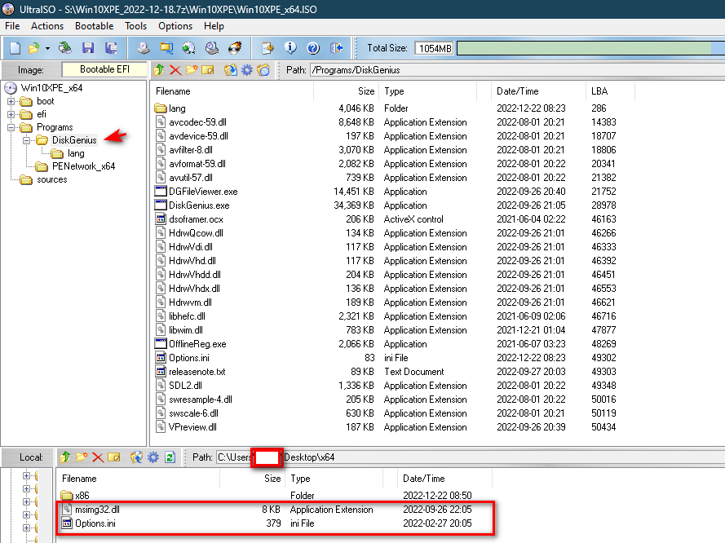This screenshot has height=543, width=725.
Task: Click the Open CD/DVD icon
Action: (x=64, y=47)
